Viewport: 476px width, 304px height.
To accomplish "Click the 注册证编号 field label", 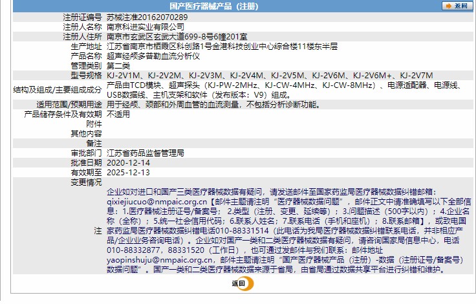I will pyautogui.click(x=82, y=17).
